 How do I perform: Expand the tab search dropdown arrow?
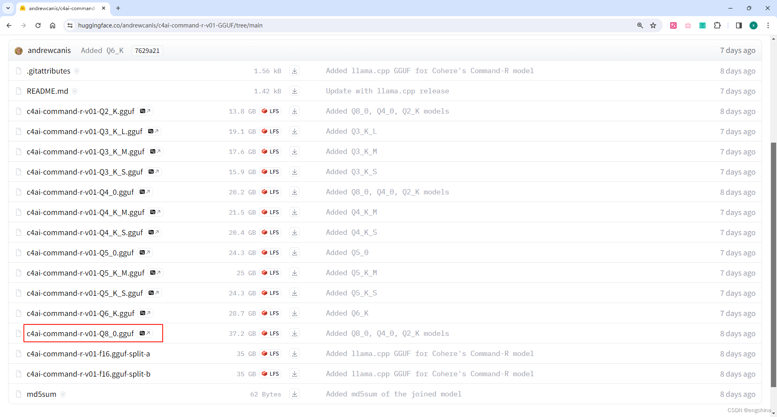click(x=8, y=8)
